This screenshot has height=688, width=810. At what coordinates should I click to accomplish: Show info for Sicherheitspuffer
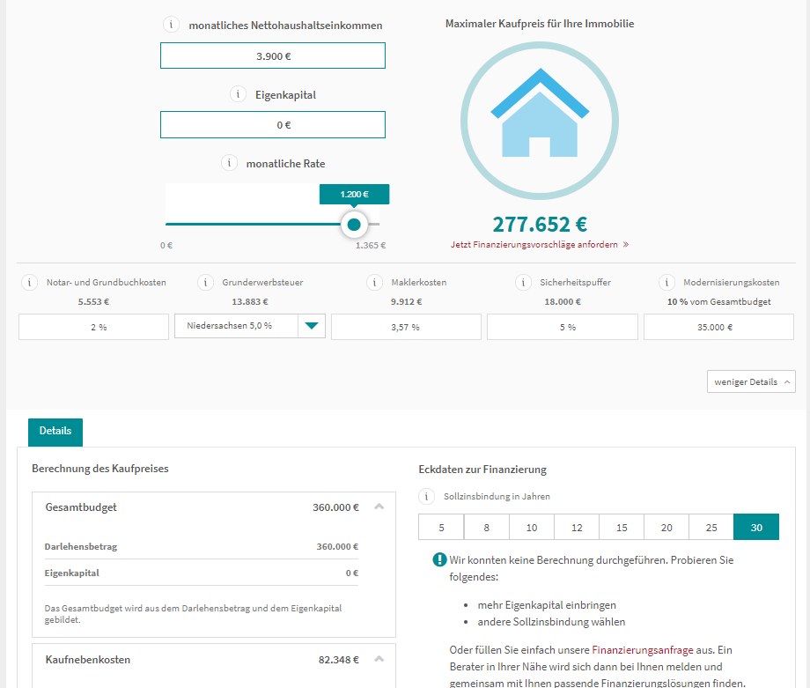point(523,282)
